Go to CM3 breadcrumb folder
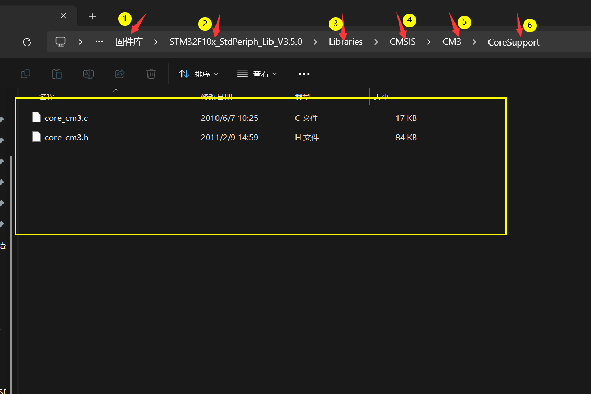591x394 pixels. click(451, 42)
